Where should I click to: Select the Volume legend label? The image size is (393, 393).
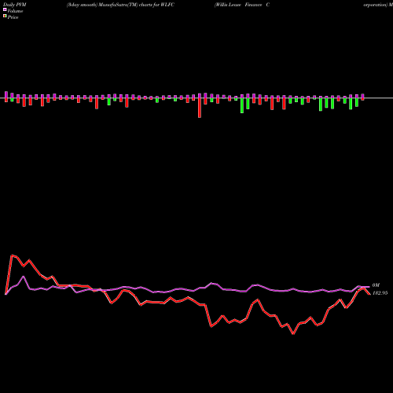[15, 11]
